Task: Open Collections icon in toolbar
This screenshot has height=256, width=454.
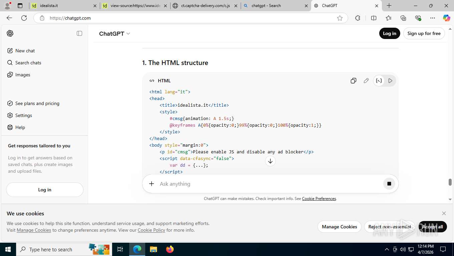Action: pos(403,18)
